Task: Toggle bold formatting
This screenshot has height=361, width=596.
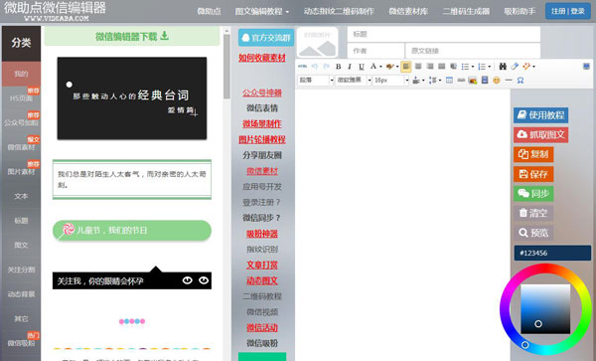Action: click(x=338, y=67)
